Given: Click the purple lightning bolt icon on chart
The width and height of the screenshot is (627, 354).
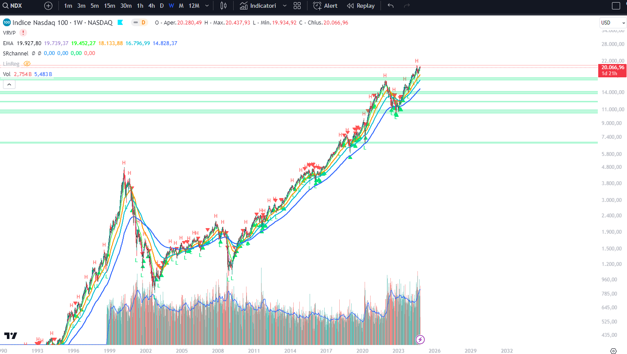Looking at the screenshot, I should pyautogui.click(x=420, y=339).
